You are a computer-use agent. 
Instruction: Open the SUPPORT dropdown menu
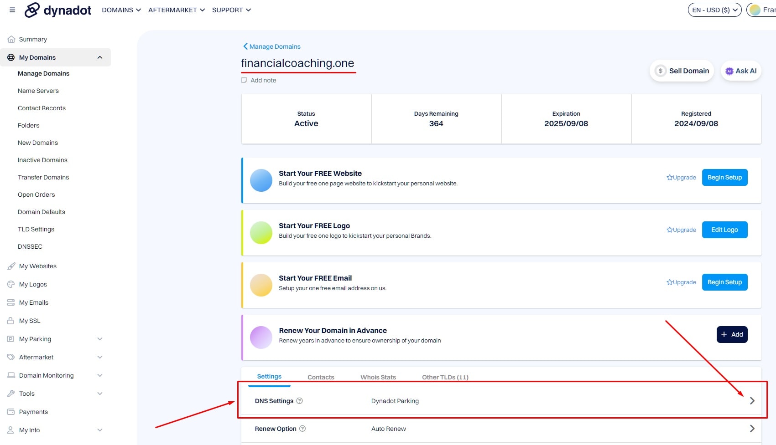pyautogui.click(x=232, y=10)
